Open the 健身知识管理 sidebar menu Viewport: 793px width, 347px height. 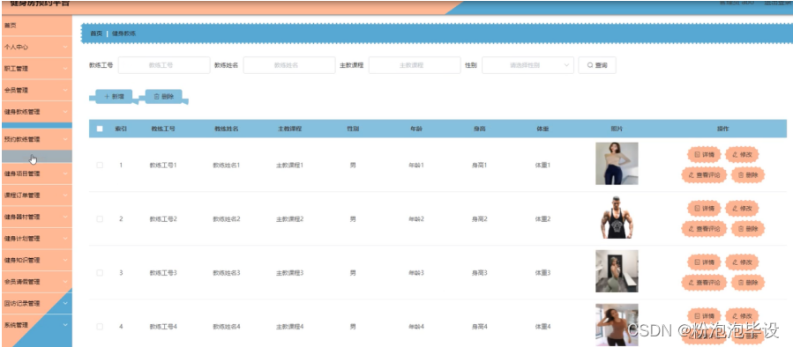point(37,260)
